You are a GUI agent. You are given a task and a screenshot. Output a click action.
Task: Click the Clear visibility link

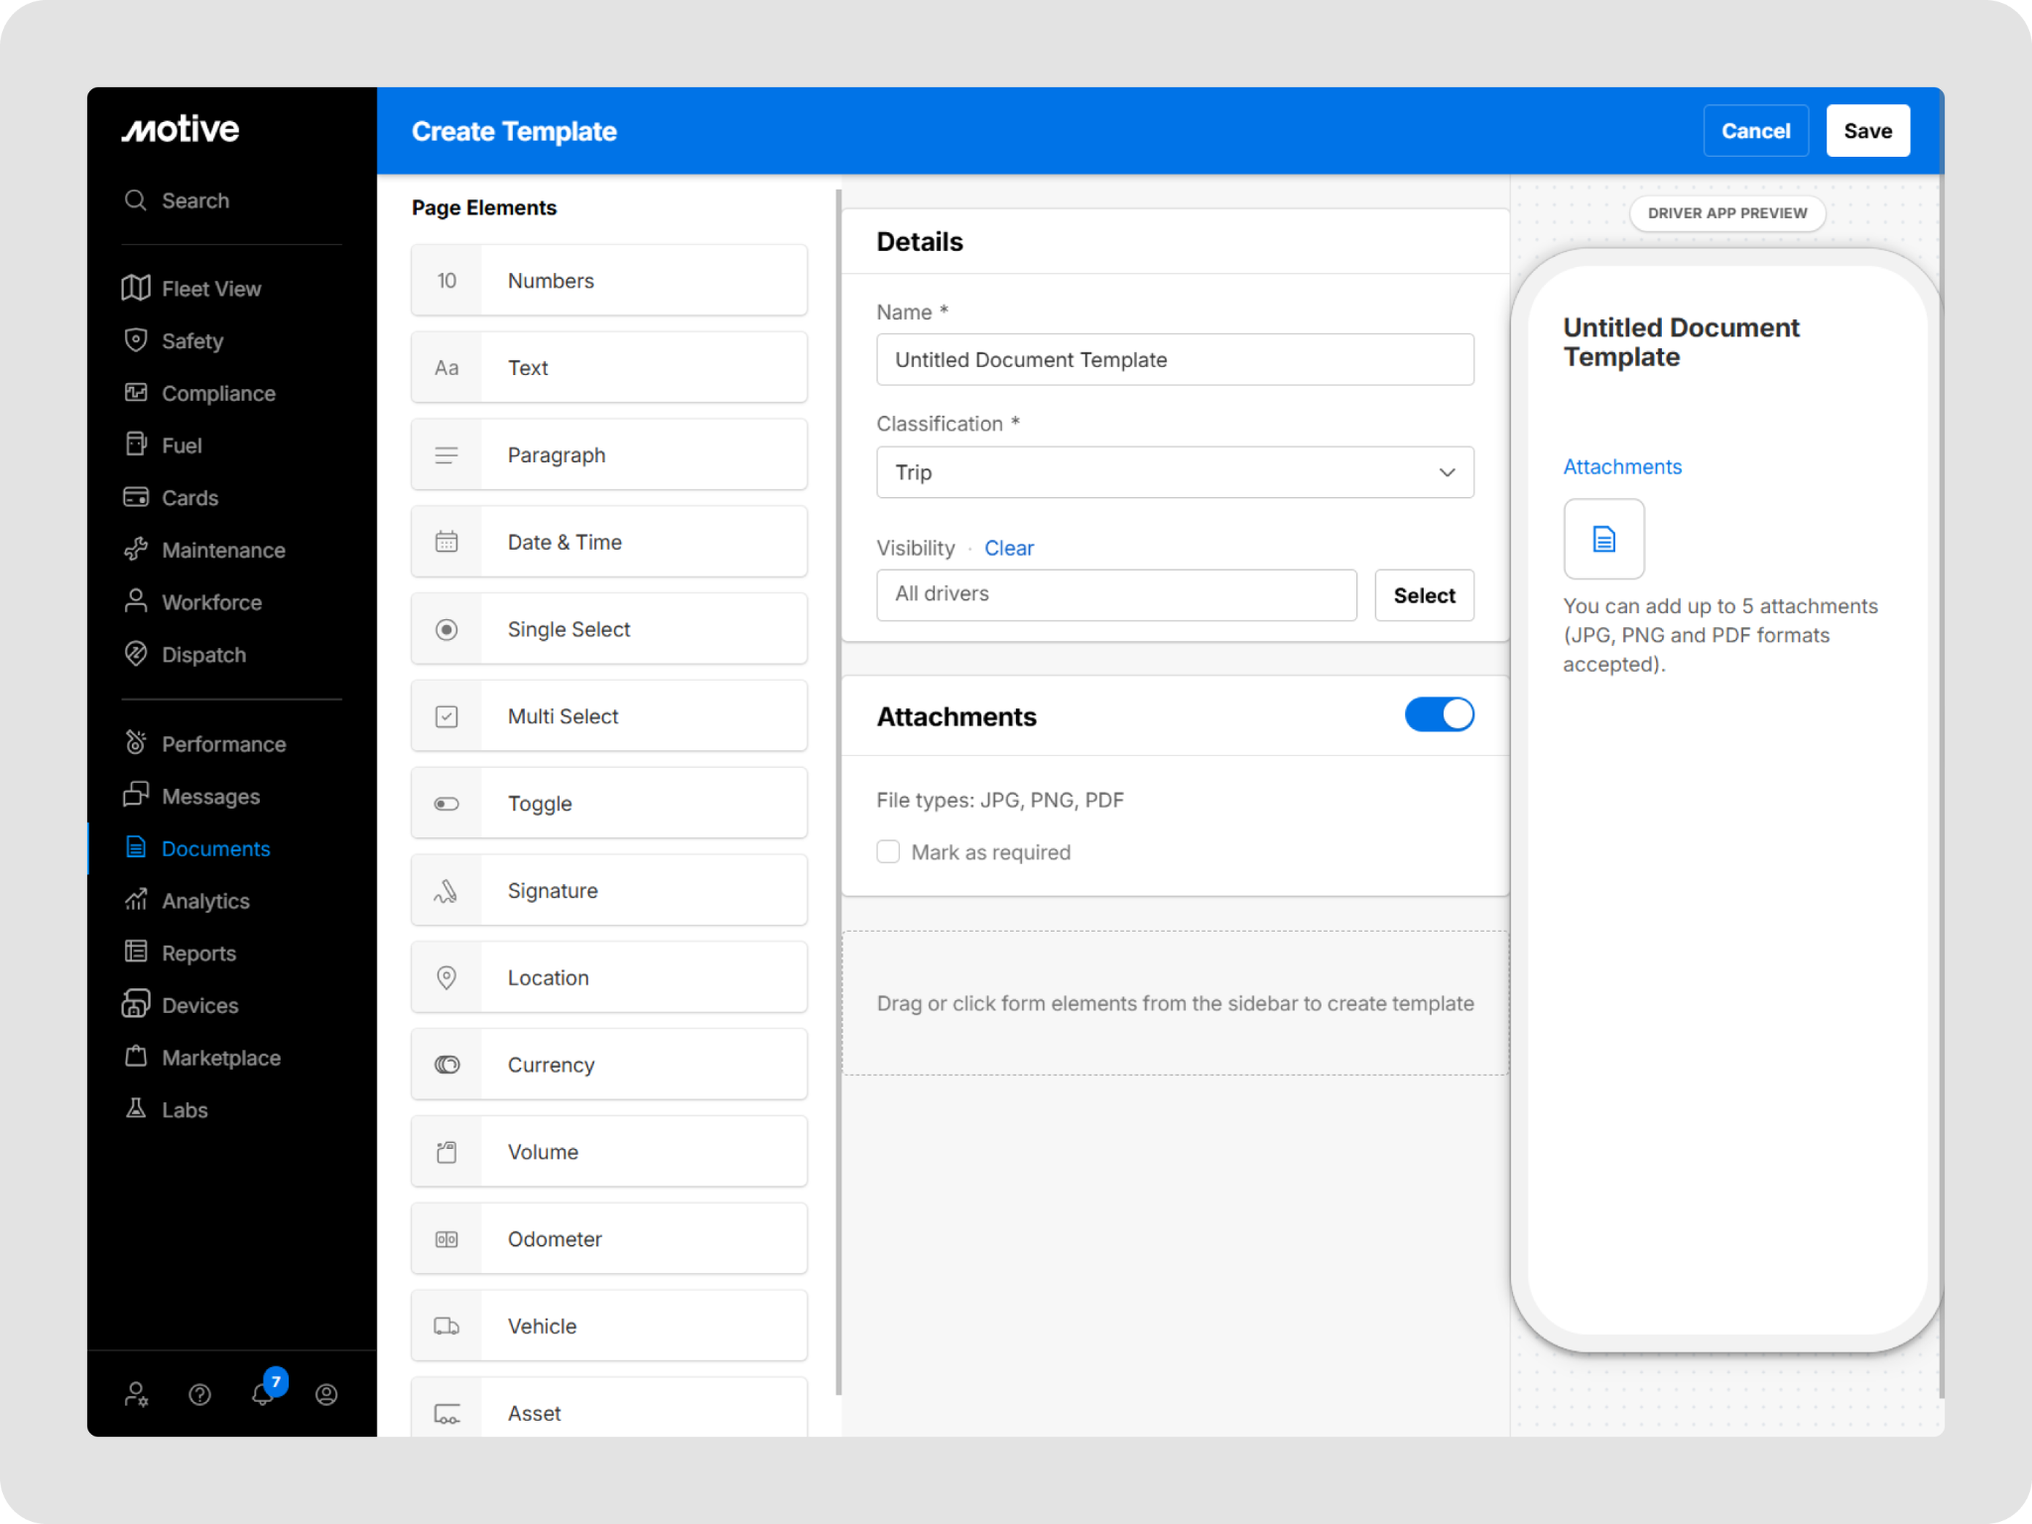(1008, 548)
